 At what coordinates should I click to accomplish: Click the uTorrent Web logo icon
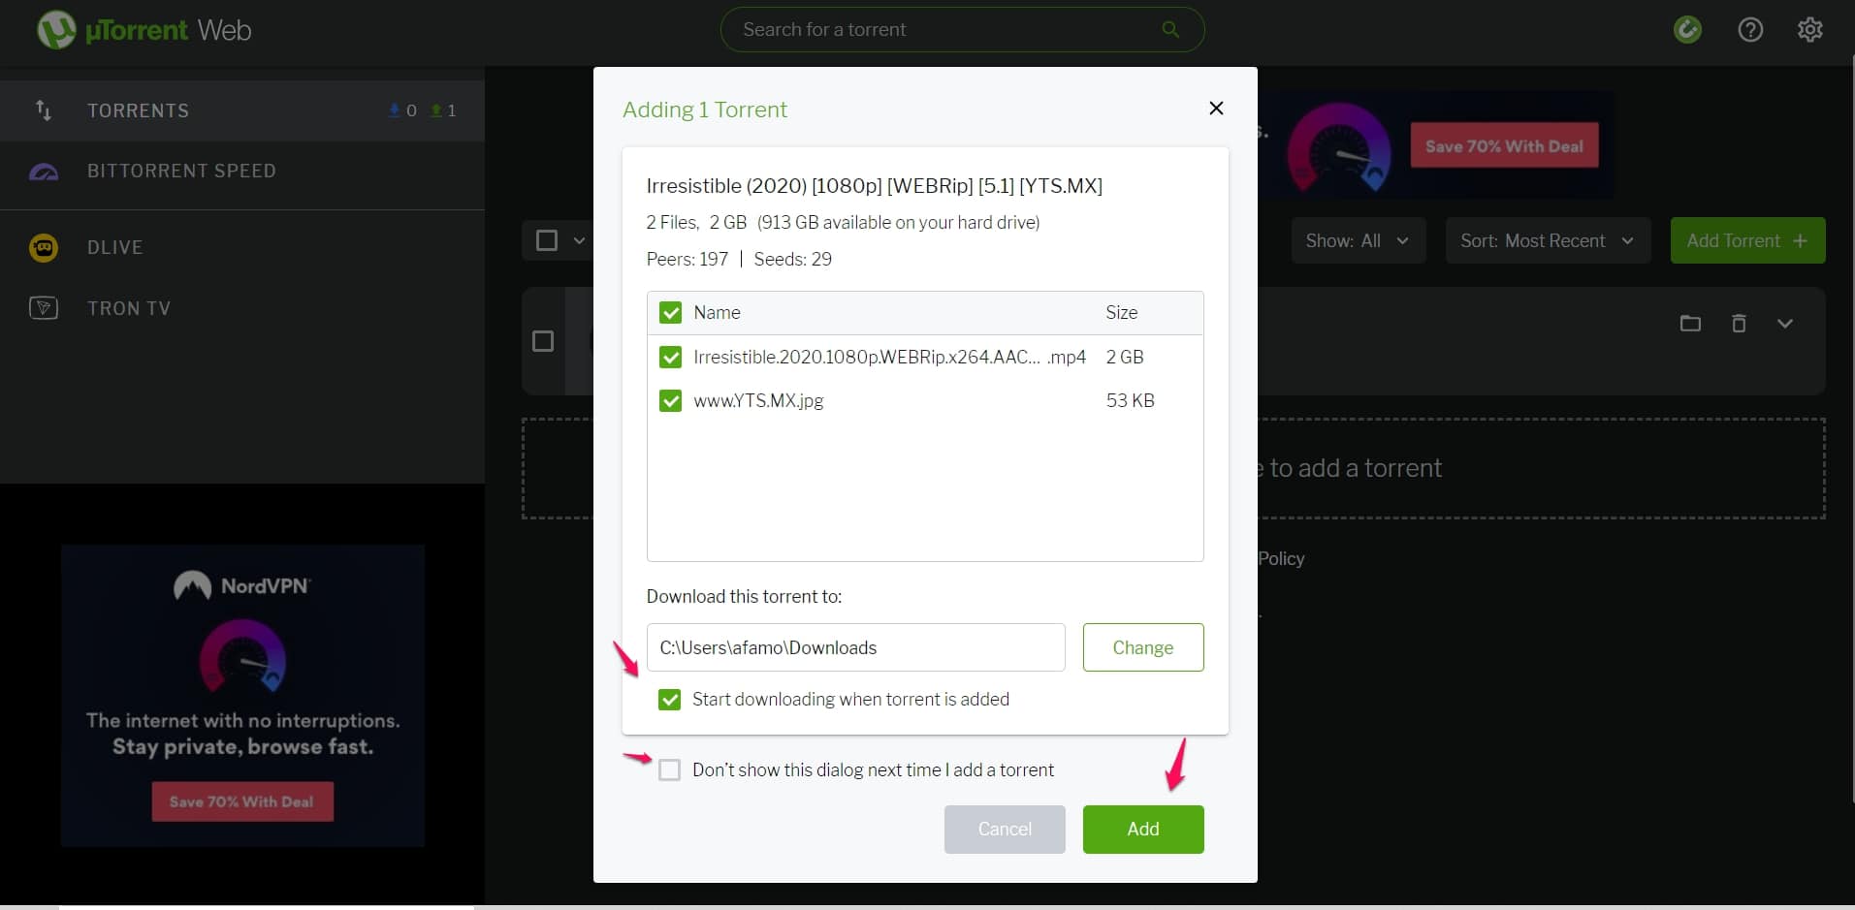pyautogui.click(x=56, y=30)
